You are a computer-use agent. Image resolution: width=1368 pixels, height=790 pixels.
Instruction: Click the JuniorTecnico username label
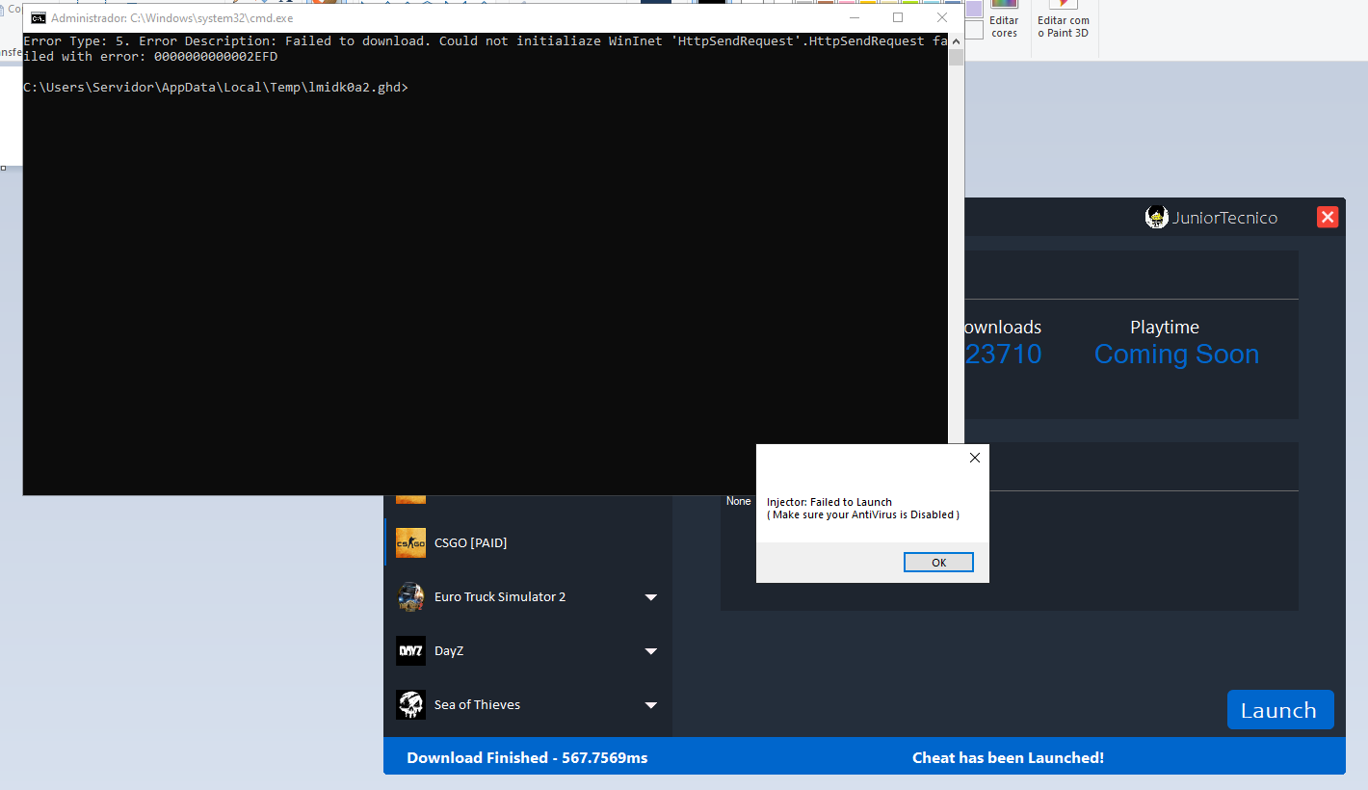click(1224, 218)
